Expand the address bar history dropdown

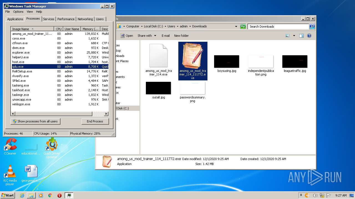236,27
